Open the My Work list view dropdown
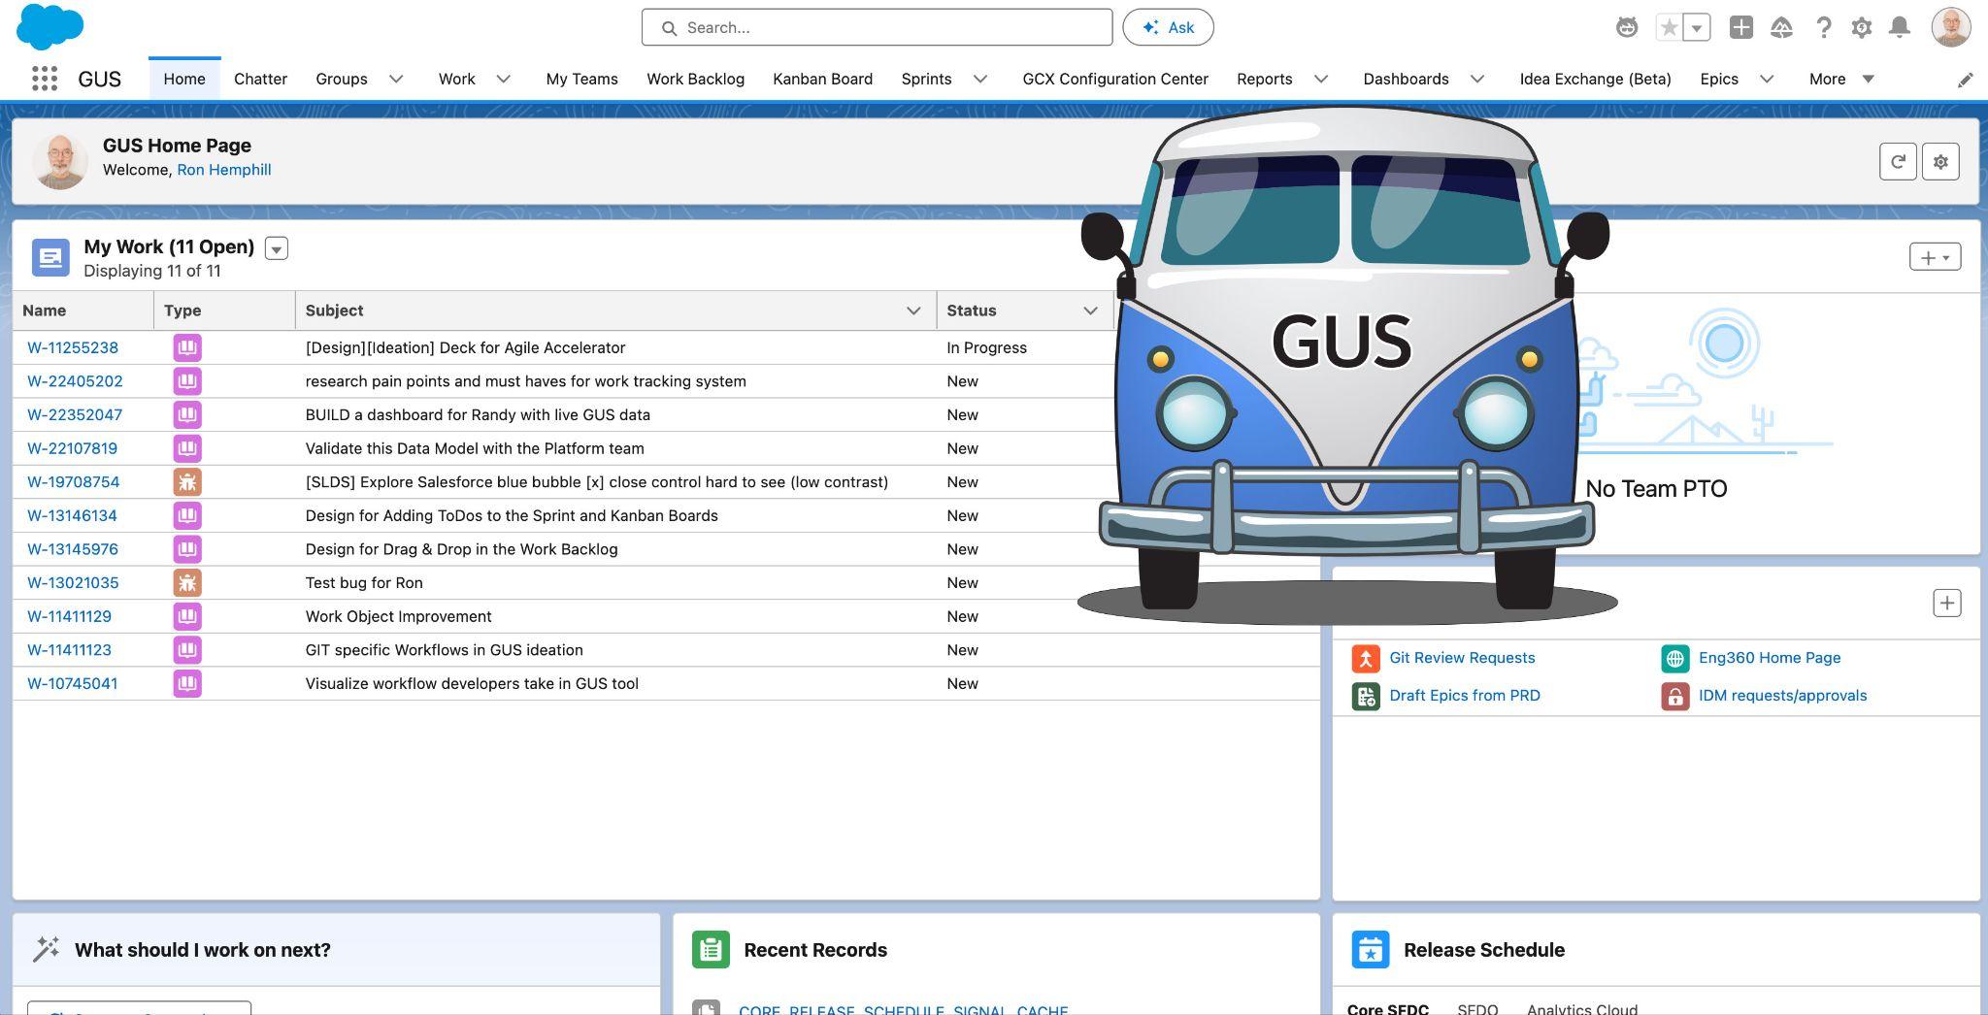The height and width of the screenshot is (1015, 1988). pos(277,249)
